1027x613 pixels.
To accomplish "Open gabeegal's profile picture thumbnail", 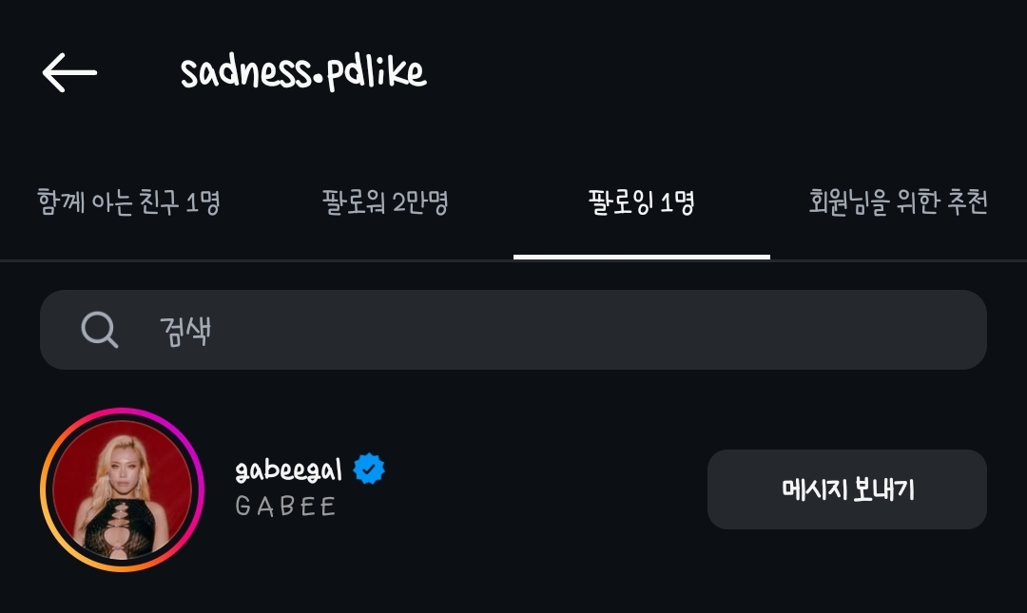I will tap(122, 490).
